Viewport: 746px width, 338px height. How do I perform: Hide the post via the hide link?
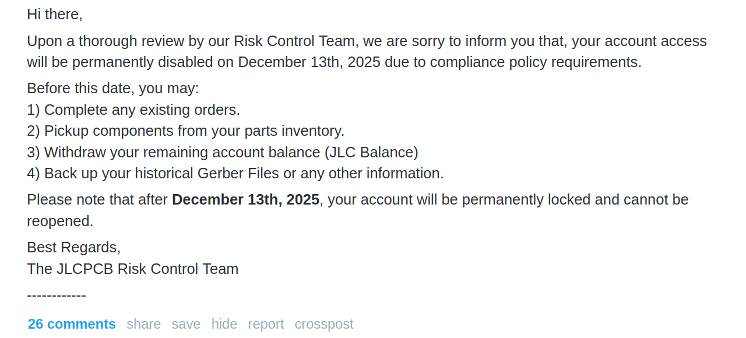(x=224, y=324)
